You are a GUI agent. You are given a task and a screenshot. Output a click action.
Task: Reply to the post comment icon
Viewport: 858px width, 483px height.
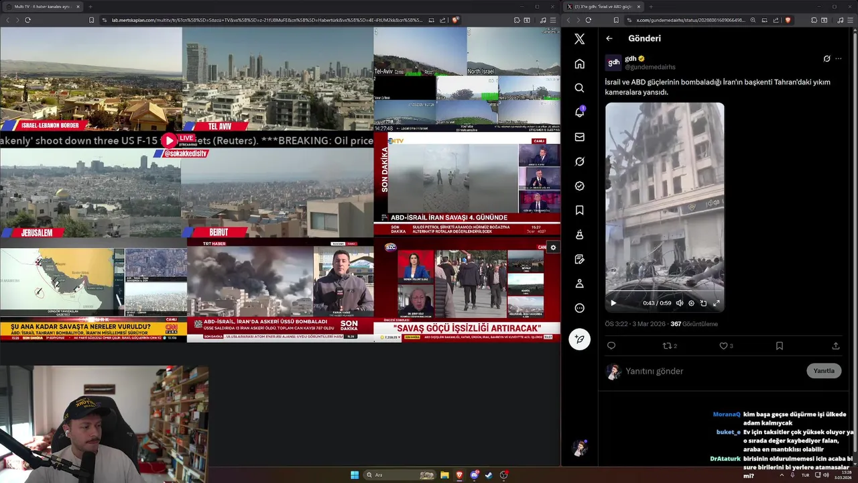coord(611,346)
